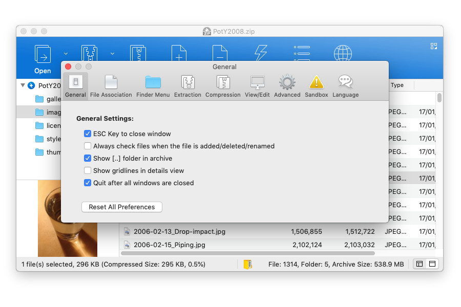This screenshot has height=307, width=461.
Task: Open the dropdown arrow beside the extract icon
Action: [x=112, y=53]
